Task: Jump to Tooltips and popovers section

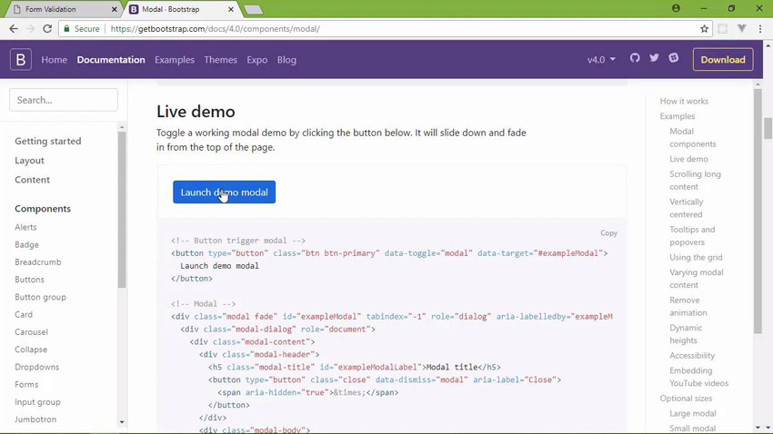Action: click(692, 236)
